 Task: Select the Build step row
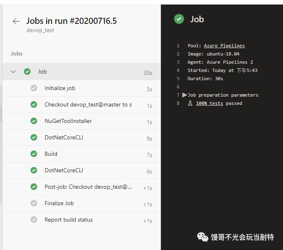[x=82, y=154]
